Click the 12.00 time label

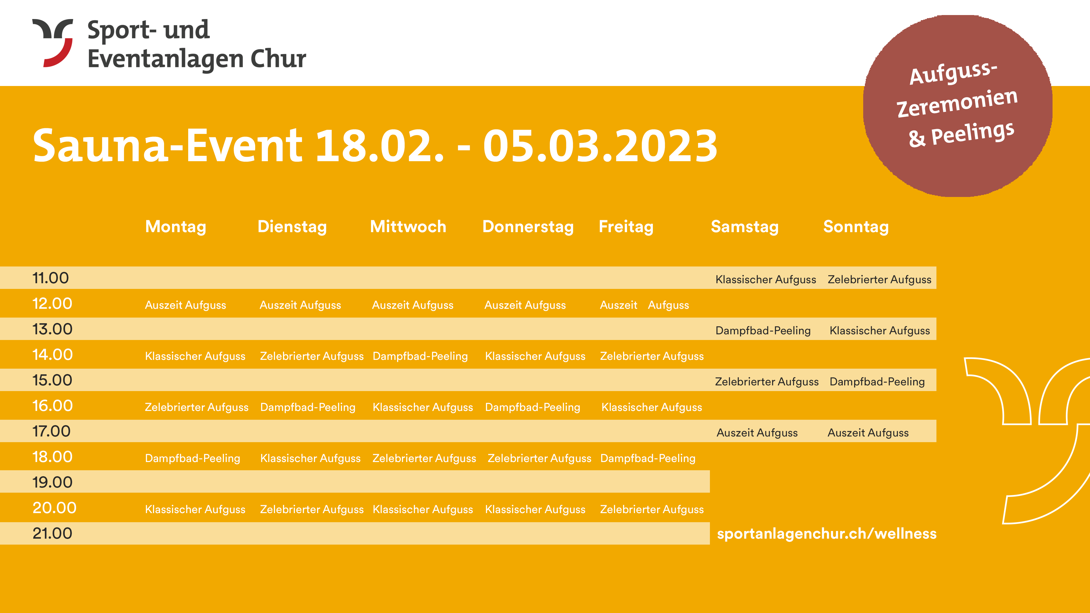coord(53,304)
